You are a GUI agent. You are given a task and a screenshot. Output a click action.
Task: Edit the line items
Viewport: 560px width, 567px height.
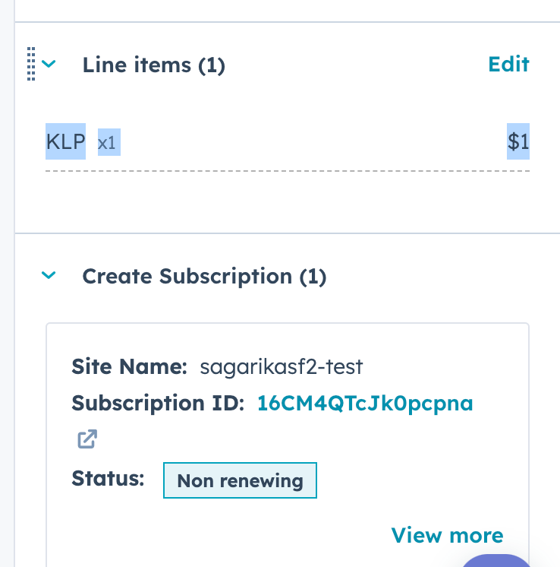508,64
